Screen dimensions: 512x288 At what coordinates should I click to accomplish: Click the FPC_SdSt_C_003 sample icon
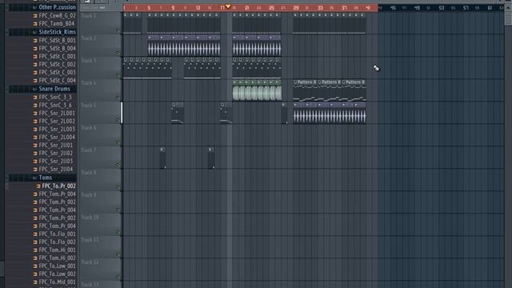pos(35,73)
